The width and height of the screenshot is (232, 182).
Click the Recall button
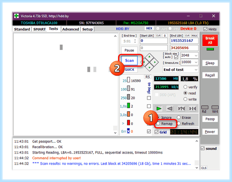[210, 75]
